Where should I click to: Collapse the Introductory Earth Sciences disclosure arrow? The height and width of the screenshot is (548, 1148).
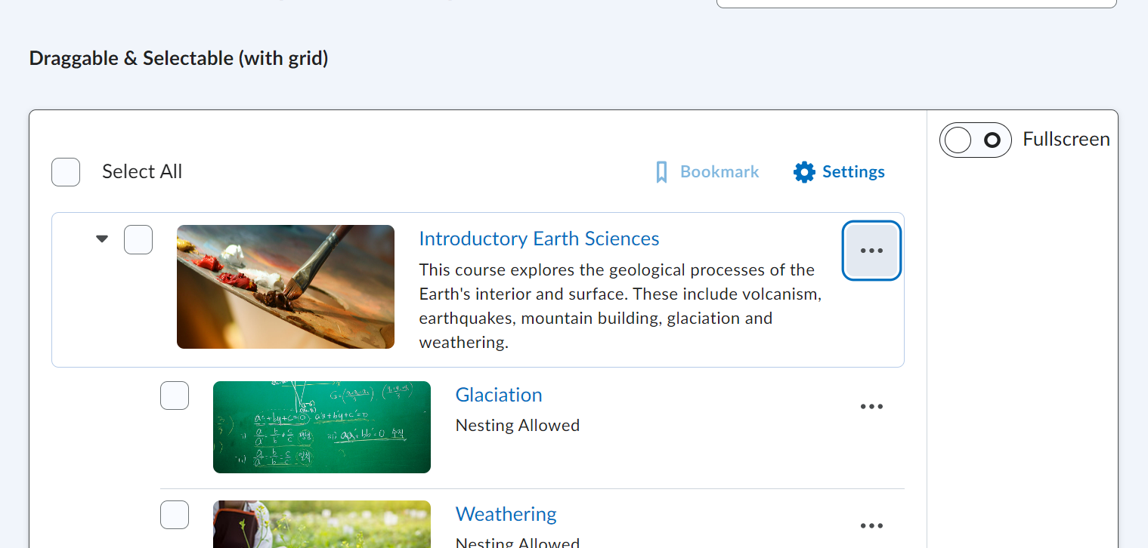click(x=101, y=239)
